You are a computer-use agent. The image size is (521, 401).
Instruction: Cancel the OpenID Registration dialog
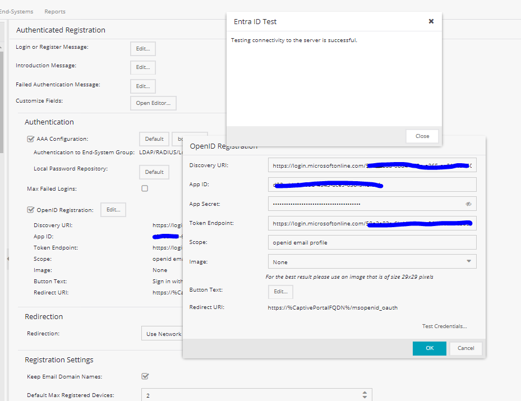click(465, 348)
